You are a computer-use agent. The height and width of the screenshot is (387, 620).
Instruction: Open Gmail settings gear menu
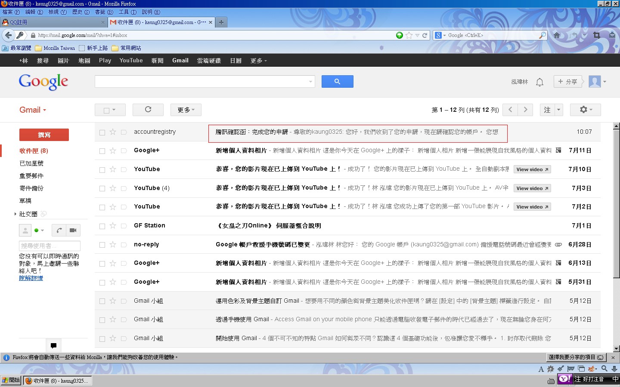pyautogui.click(x=585, y=110)
